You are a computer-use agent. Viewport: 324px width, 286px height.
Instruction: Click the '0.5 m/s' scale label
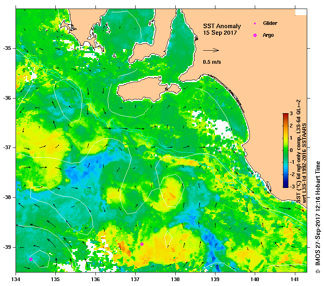212,62
